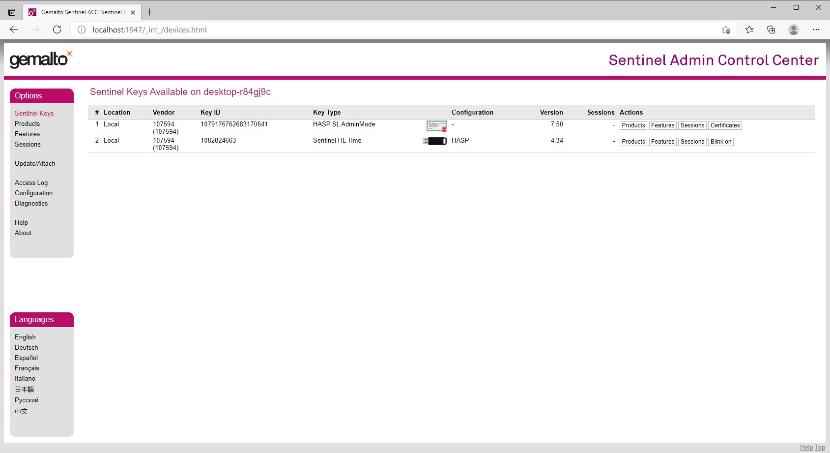Open the Configuration page
Image resolution: width=830 pixels, height=453 pixels.
tap(33, 193)
